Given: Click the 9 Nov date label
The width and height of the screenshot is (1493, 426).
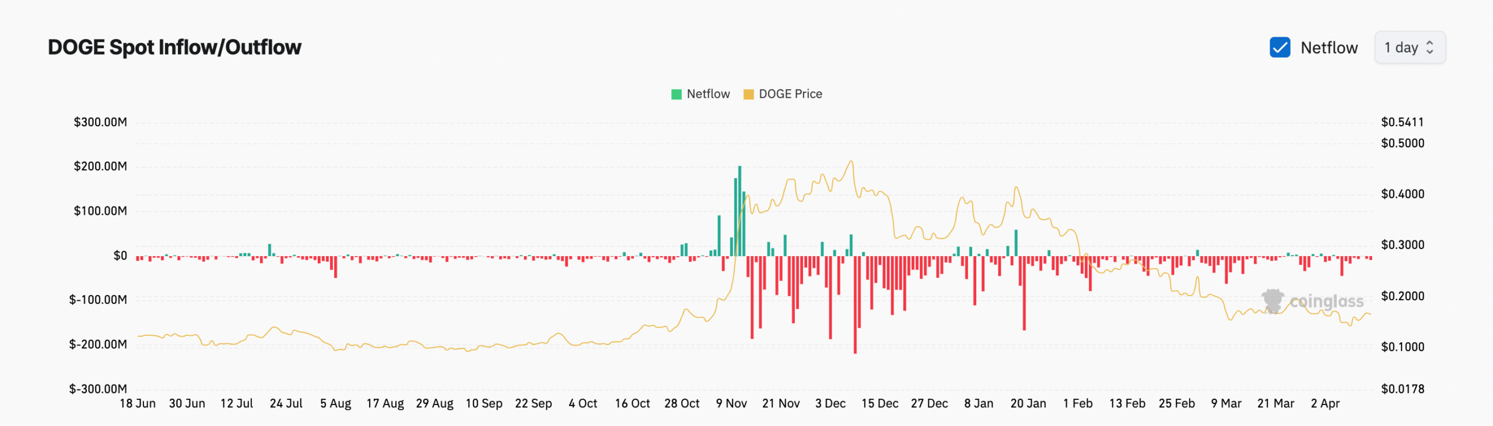Looking at the screenshot, I should 731,403.
